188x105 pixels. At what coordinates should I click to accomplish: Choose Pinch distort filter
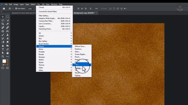(x=82, y=57)
